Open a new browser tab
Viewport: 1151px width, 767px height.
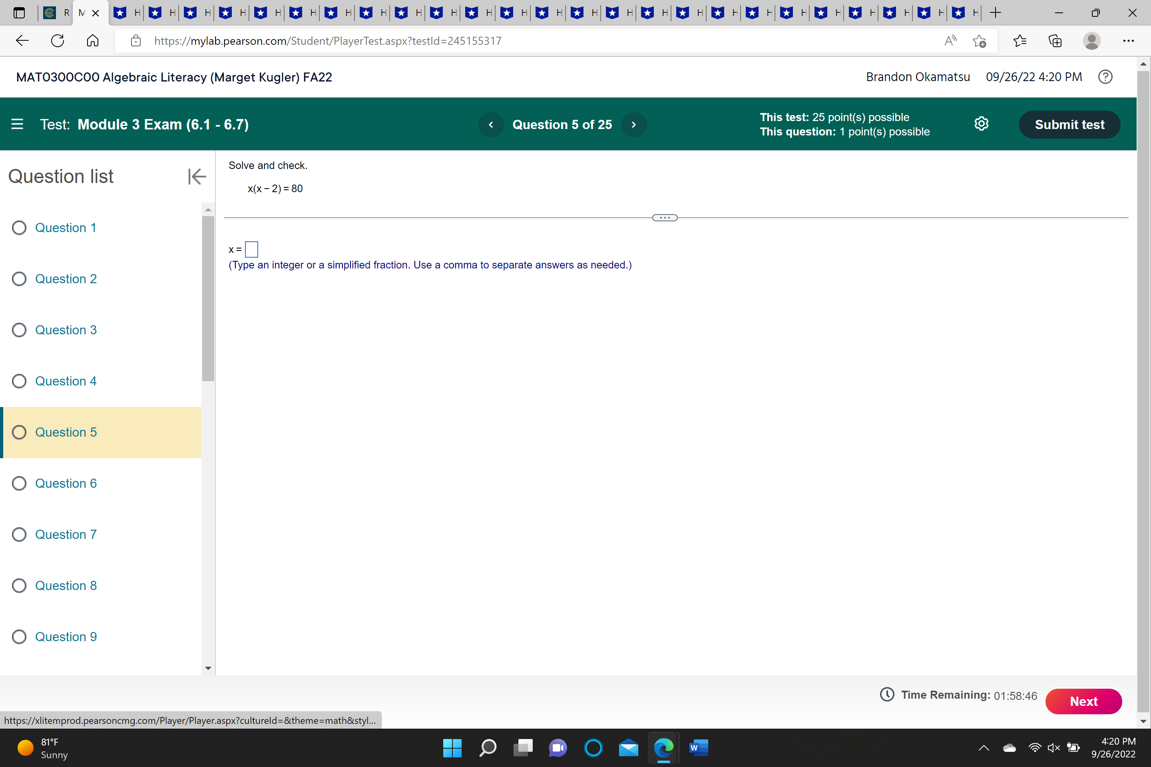(995, 13)
